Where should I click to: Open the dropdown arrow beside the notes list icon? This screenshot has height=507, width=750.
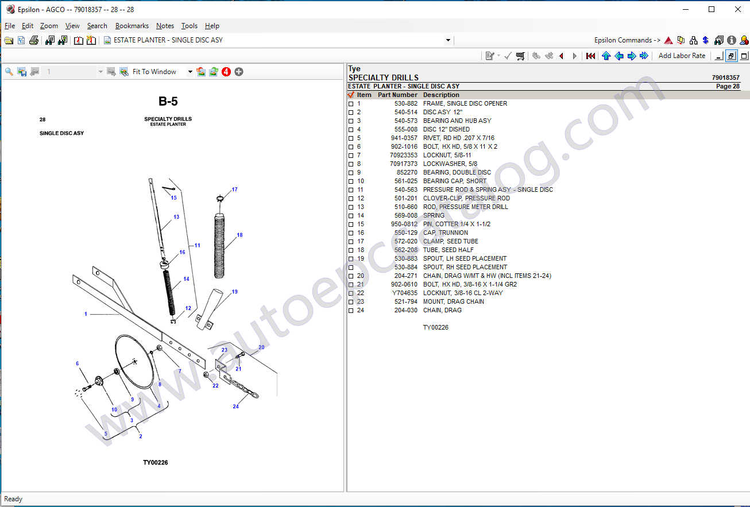(x=498, y=56)
